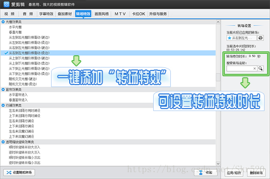Clear the transition search field with X
The height and width of the screenshot is (179, 270).
pos(254,68)
